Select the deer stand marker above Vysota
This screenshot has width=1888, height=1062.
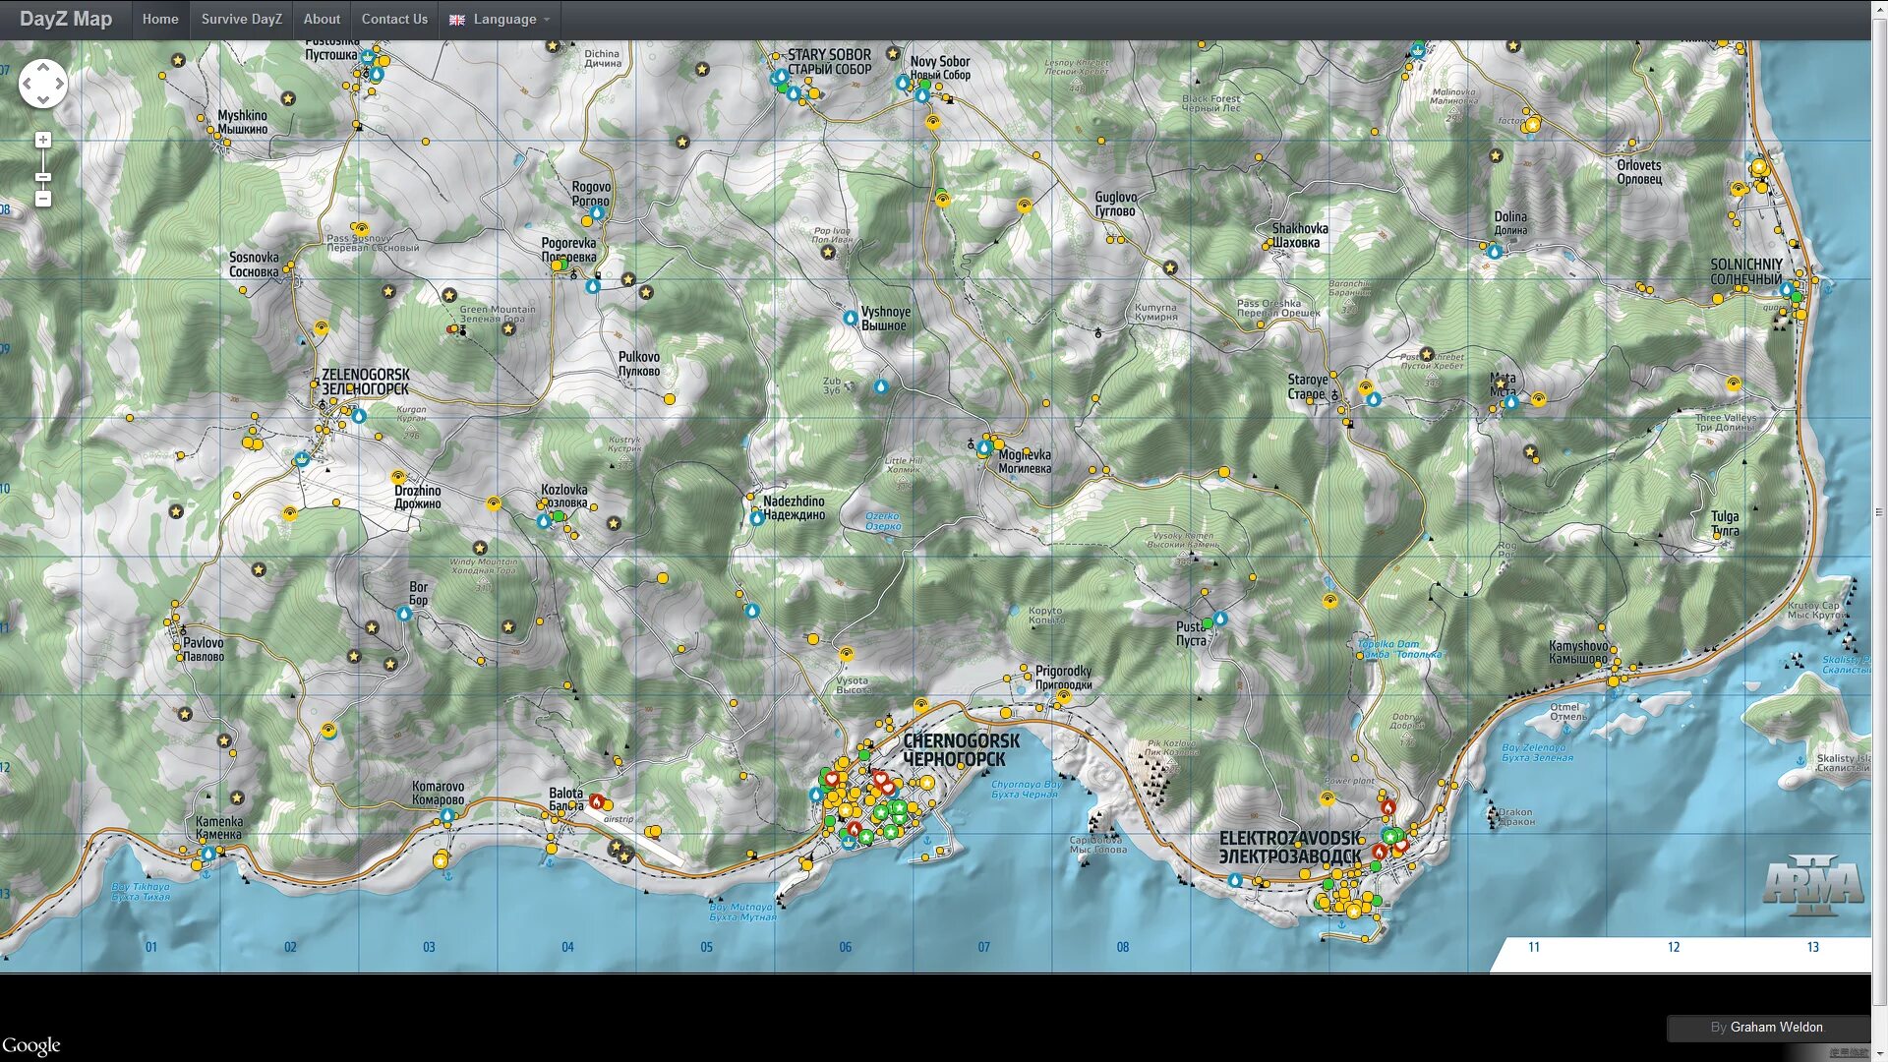pyautogui.click(x=846, y=653)
